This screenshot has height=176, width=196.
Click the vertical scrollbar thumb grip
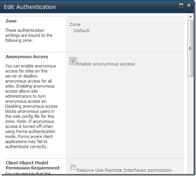[190, 48]
